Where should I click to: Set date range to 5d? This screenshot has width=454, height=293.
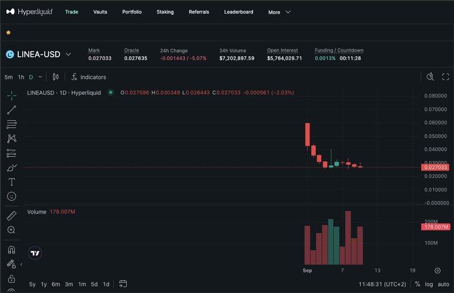pos(94,284)
